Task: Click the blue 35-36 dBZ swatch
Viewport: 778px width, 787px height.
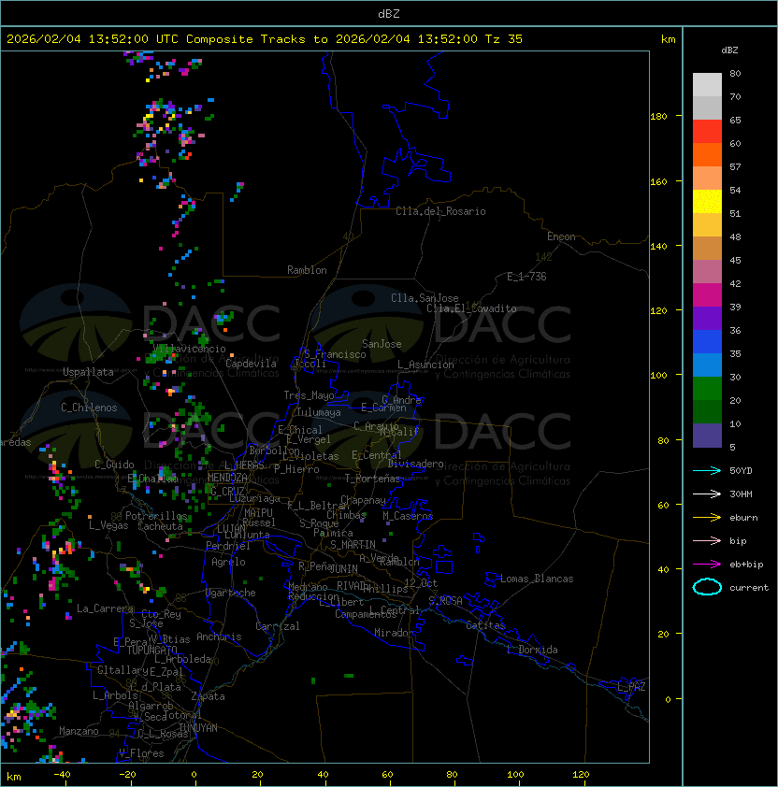Action: coord(707,342)
